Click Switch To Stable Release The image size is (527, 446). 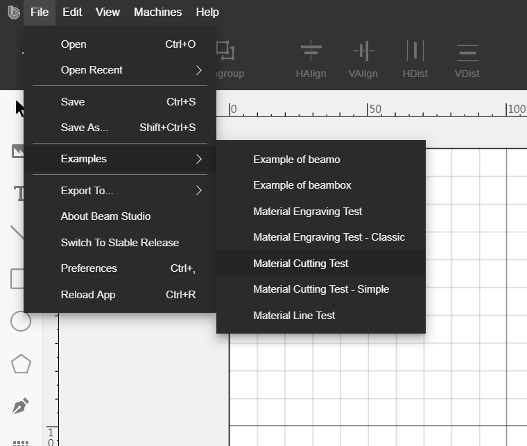click(120, 243)
